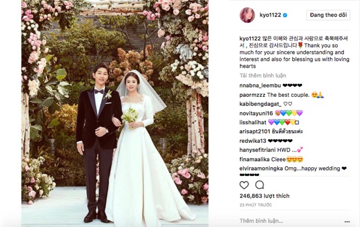
Task: Expand comments via Tải thêm bình luận
Action: (x=263, y=75)
